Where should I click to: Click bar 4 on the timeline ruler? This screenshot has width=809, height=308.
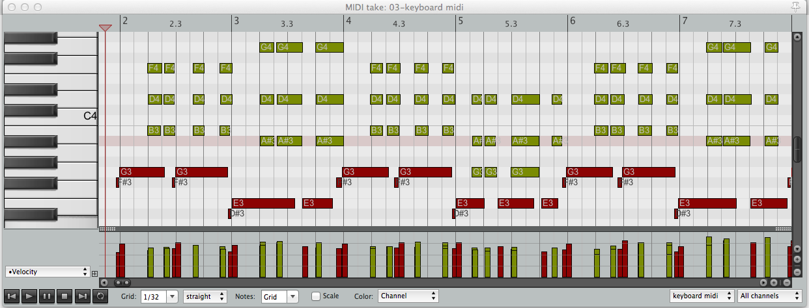click(x=349, y=21)
